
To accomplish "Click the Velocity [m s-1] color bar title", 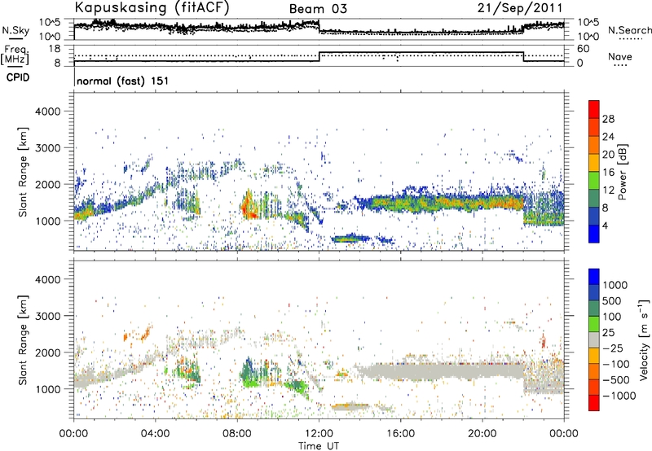I will point(644,339).
